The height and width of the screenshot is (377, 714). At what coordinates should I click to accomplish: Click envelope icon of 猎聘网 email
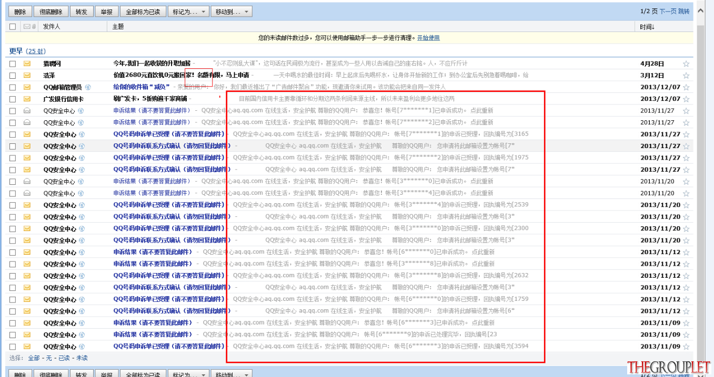pos(27,64)
